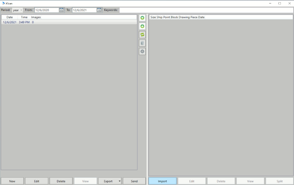Screen dimensions: 294x185
Task: Sort by the Time column header
Action: 24,17
